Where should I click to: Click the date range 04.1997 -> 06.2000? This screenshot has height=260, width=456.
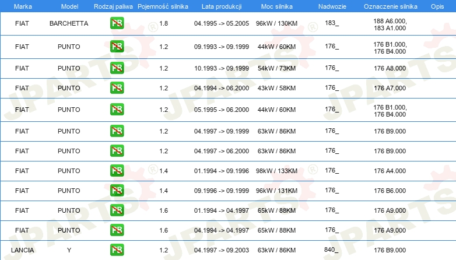pos(222,151)
